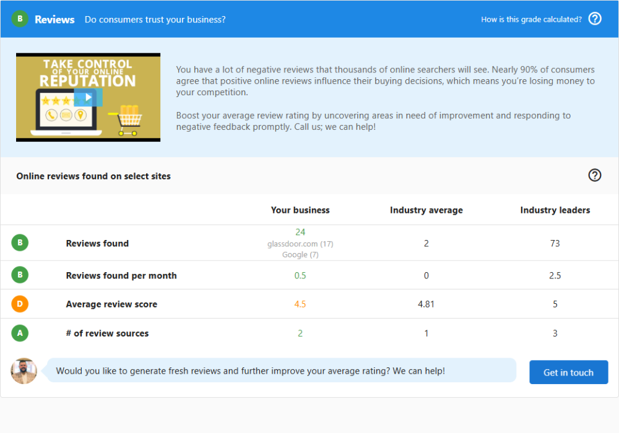Viewport: 619px width, 433px height.
Task: Click the B grade badge for Reviews found
Action: 20,243
